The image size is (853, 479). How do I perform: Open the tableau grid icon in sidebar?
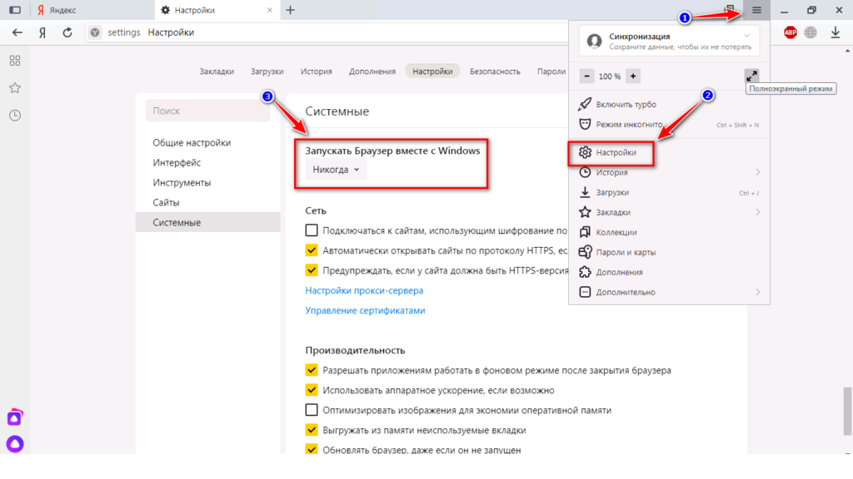pos(15,60)
